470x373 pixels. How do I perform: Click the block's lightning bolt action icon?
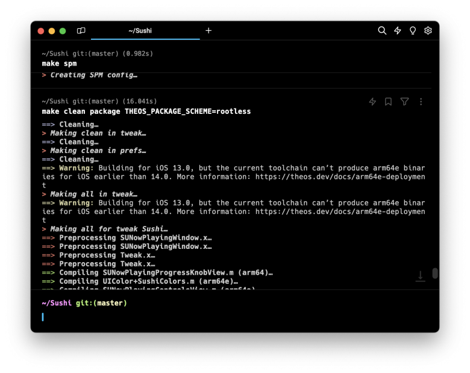coord(372,102)
